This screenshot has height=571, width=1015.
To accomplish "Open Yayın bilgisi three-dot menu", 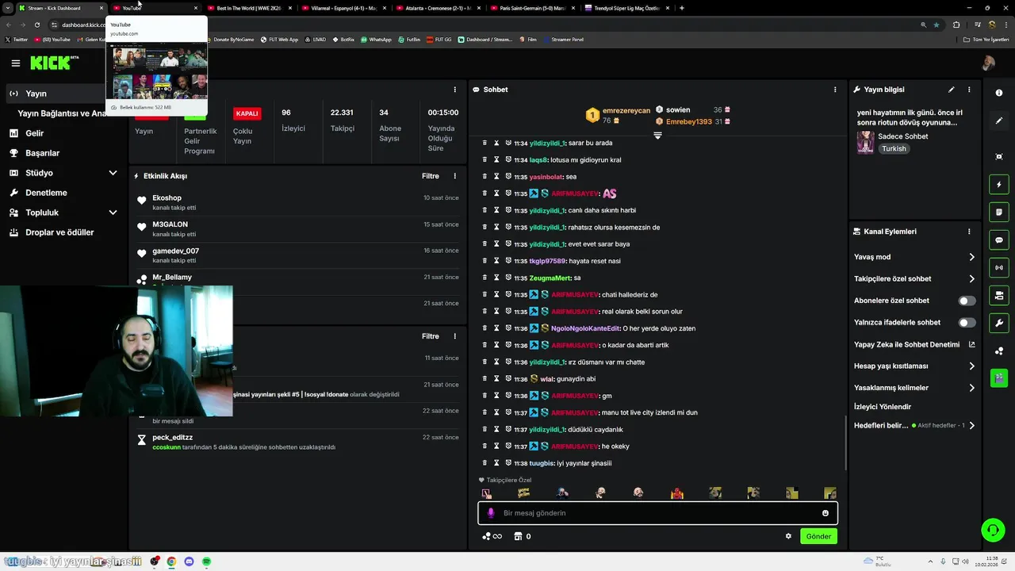I will pyautogui.click(x=969, y=90).
